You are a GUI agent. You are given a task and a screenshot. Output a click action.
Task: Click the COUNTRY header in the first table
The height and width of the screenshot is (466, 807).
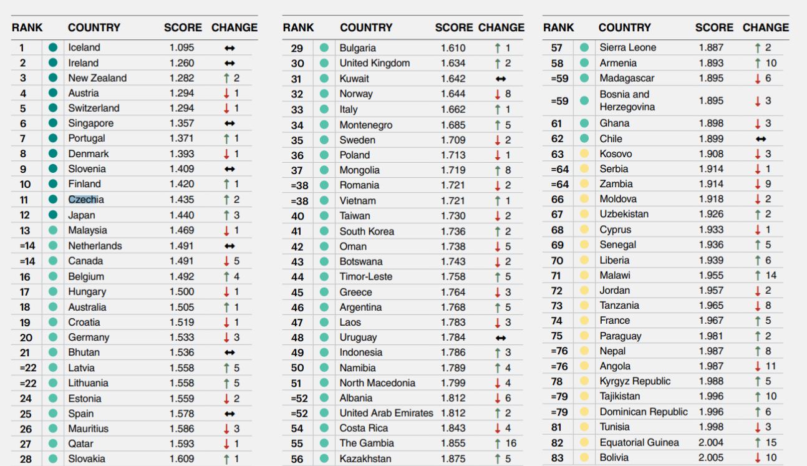point(94,27)
